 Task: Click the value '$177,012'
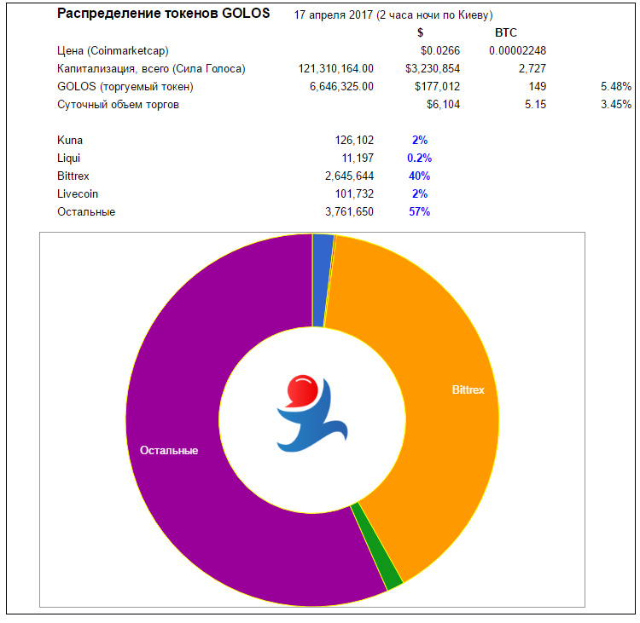437,86
